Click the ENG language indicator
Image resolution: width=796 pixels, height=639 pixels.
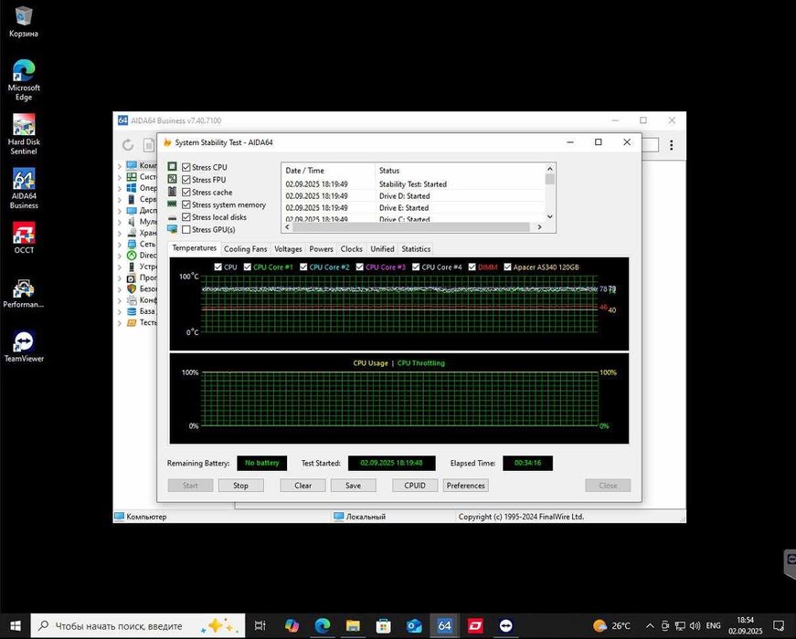tap(713, 626)
